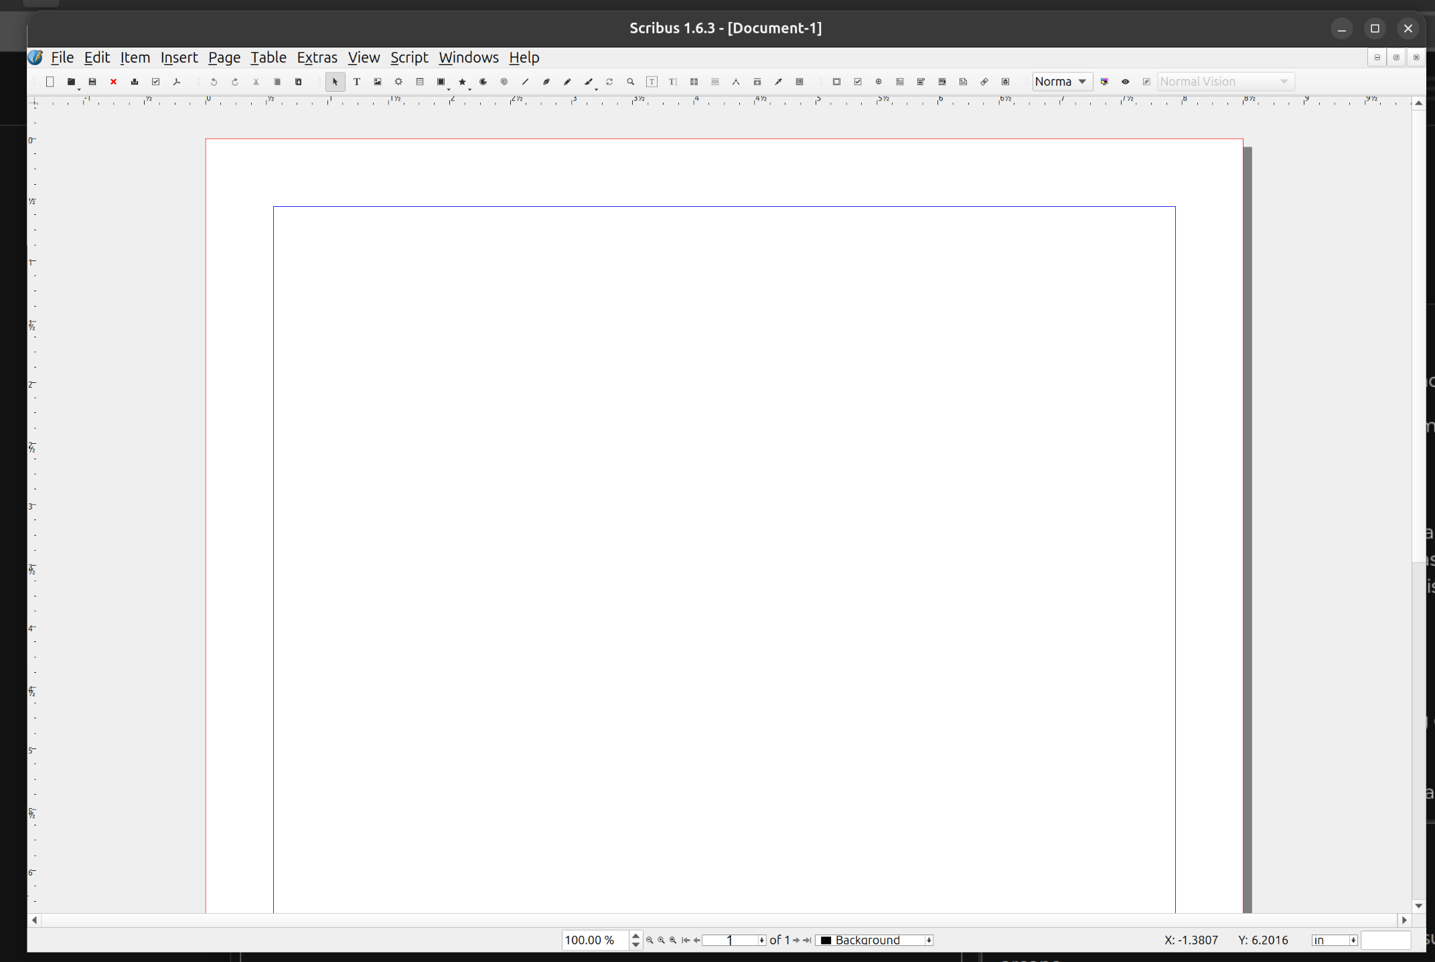This screenshot has height=962, width=1435.
Task: Open the Background layer dropdown
Action: 929,940
